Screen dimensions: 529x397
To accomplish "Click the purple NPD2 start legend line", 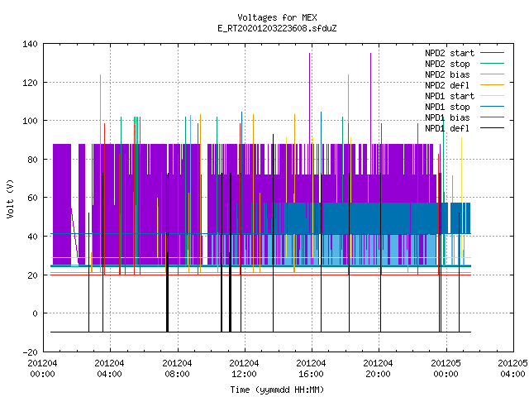I will 492,53.
